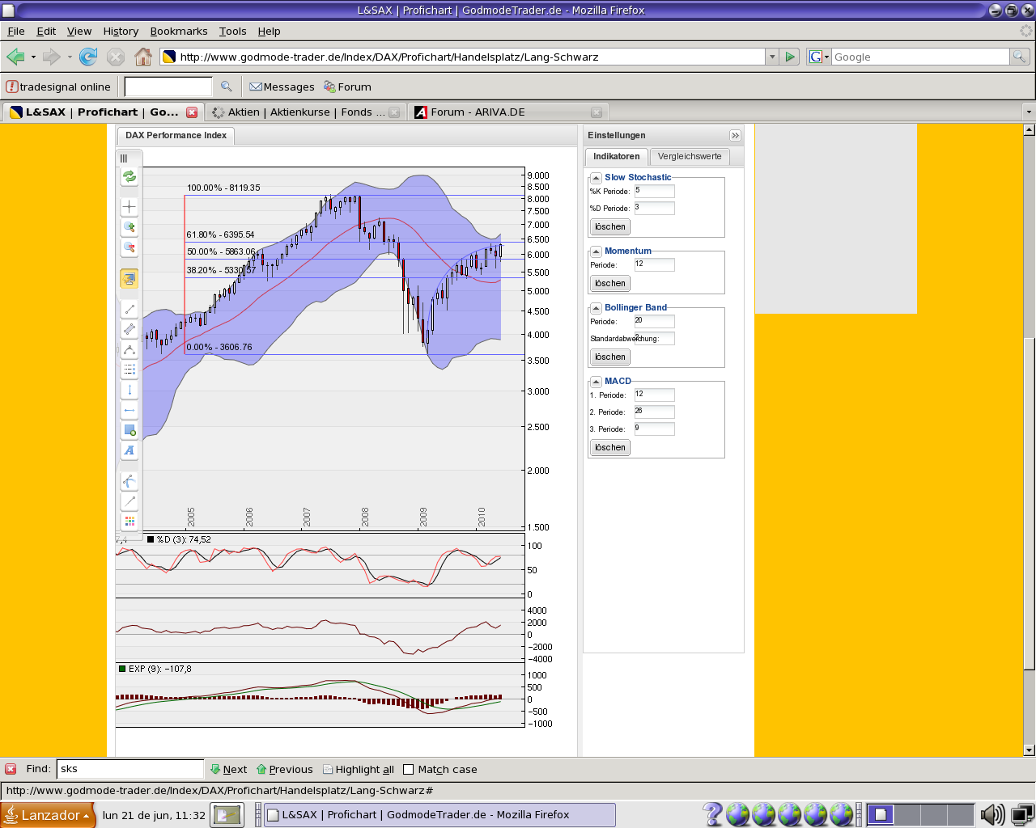The width and height of the screenshot is (1036, 828).
Task: Select the crosshair tool in chart toolbar
Action: (x=129, y=207)
